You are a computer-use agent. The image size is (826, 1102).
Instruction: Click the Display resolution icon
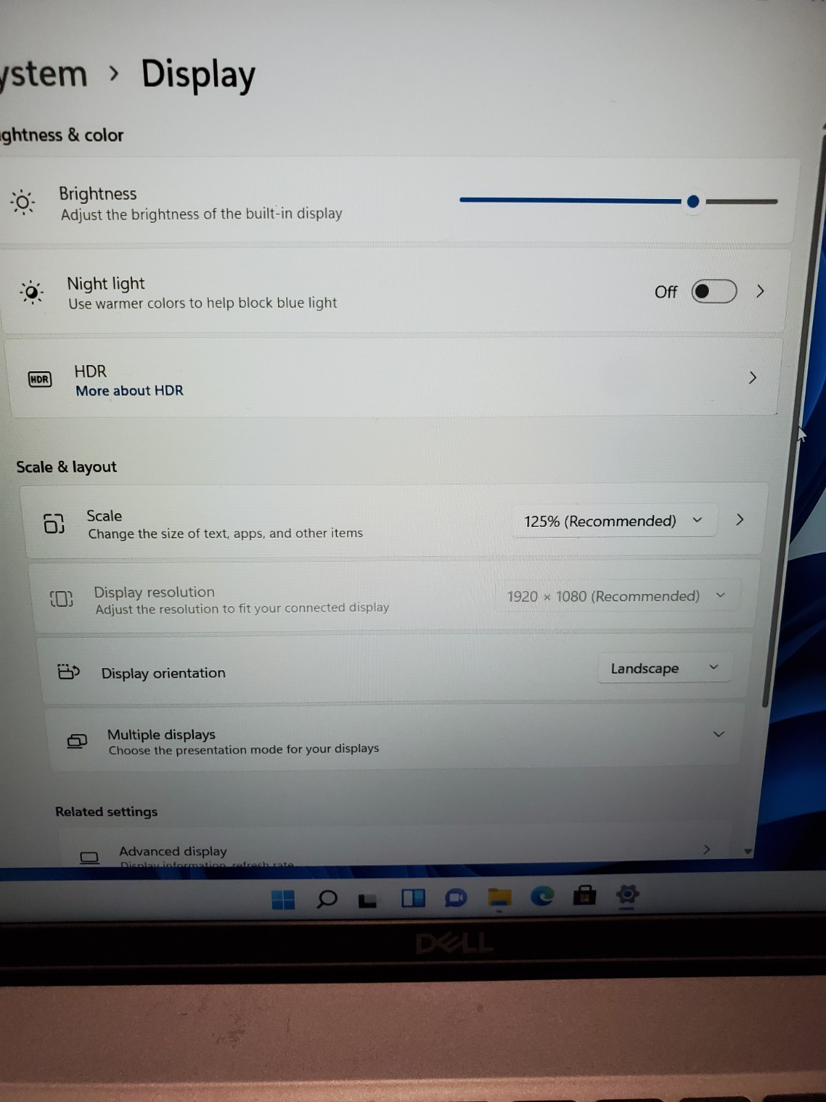(x=61, y=599)
